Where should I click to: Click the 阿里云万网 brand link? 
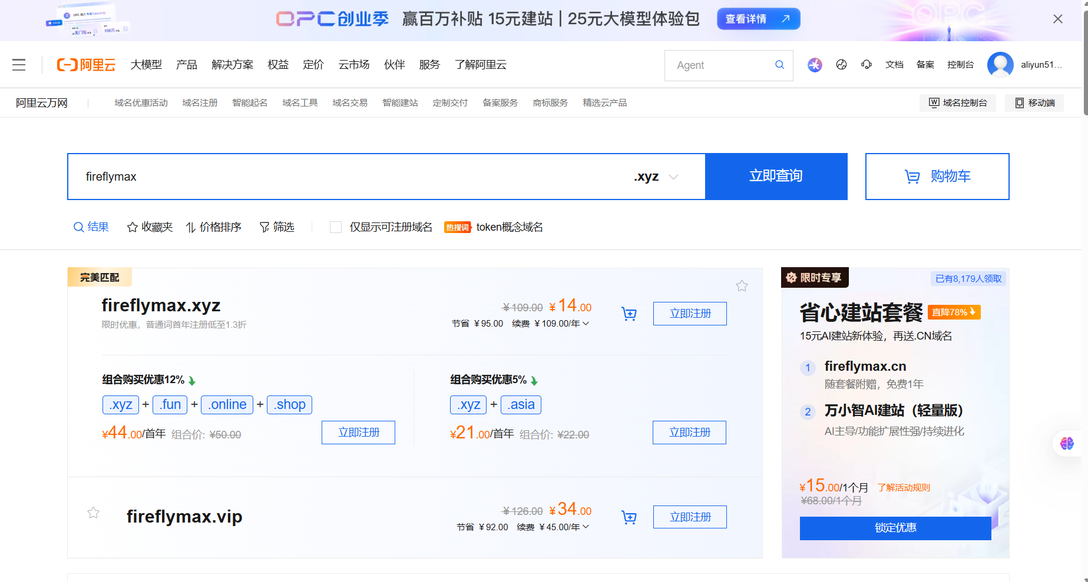(x=42, y=103)
